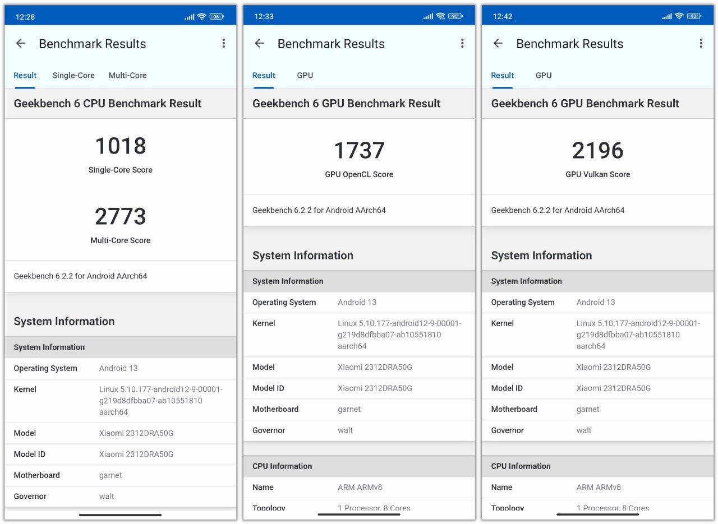718x524 pixels.
Task: Tap 12:42 clock in status bar
Action: [503, 17]
